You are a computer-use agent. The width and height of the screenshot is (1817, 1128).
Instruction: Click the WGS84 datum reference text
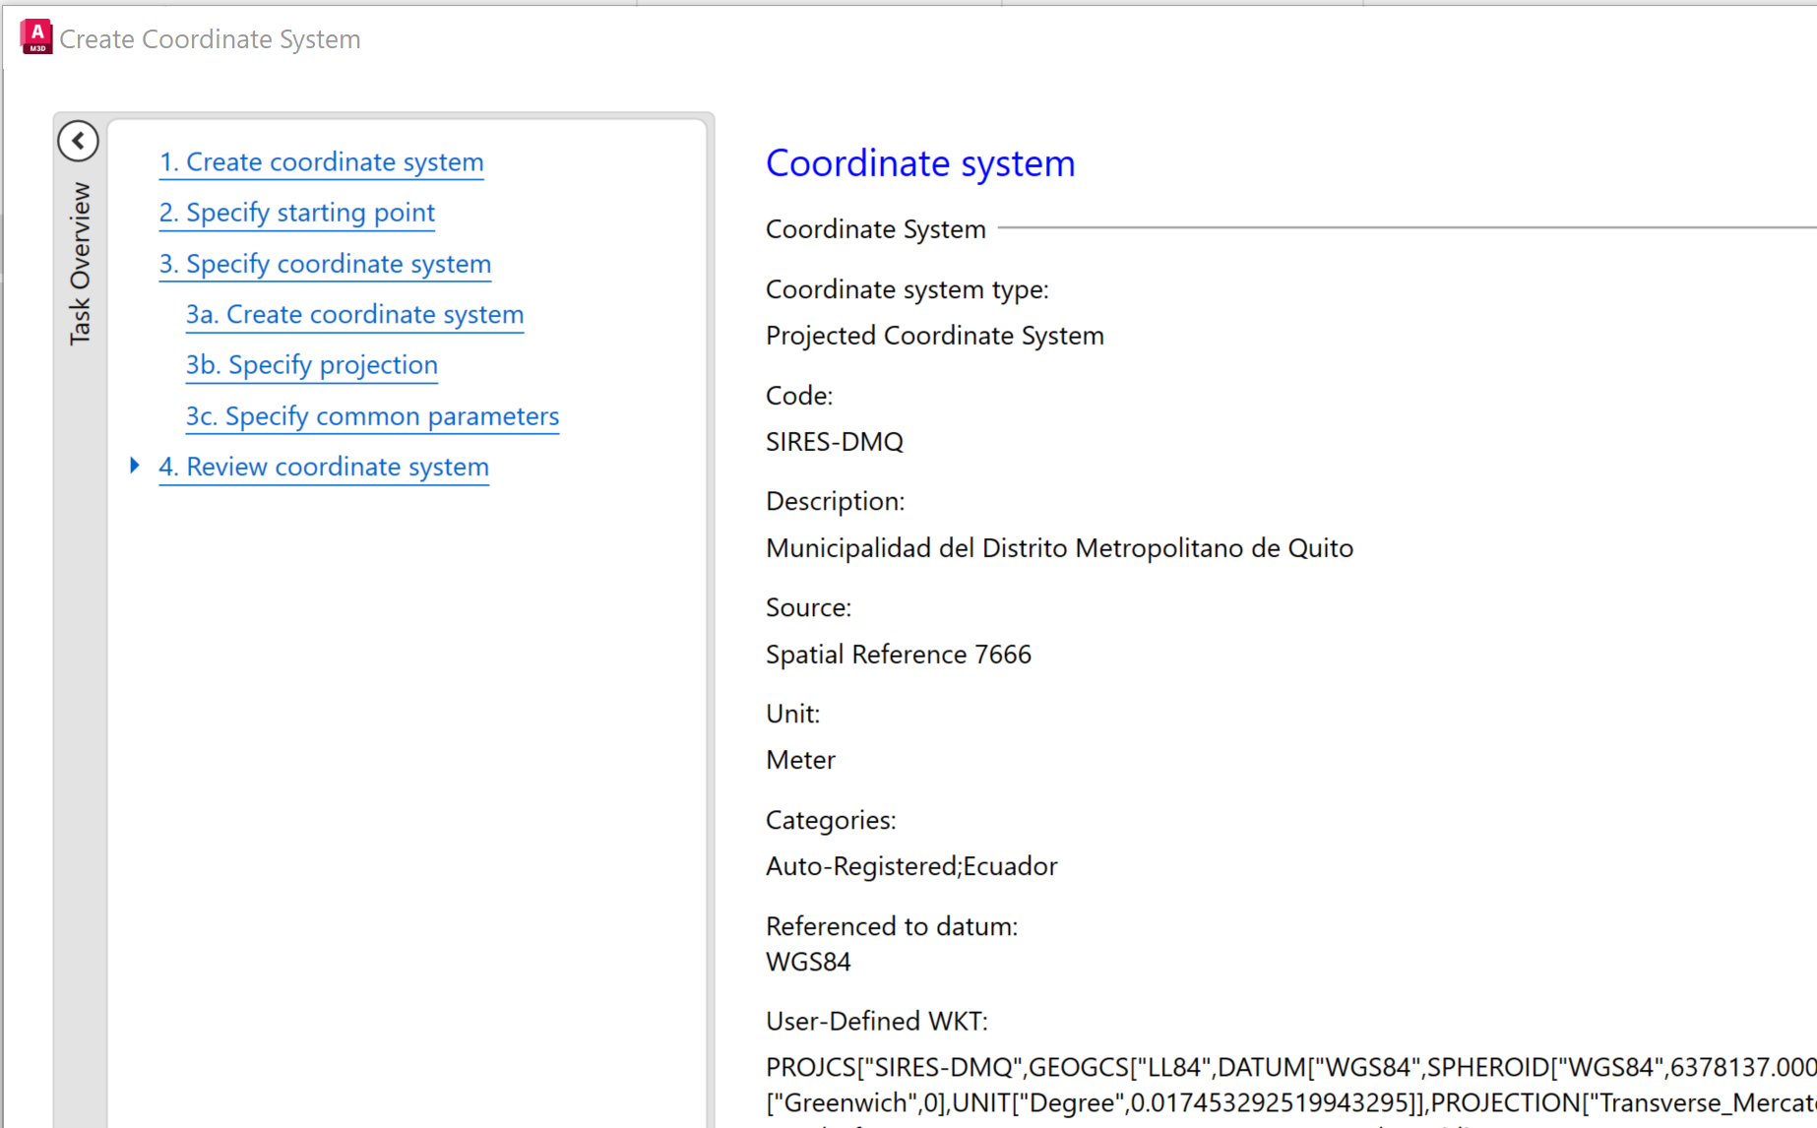[x=808, y=962]
